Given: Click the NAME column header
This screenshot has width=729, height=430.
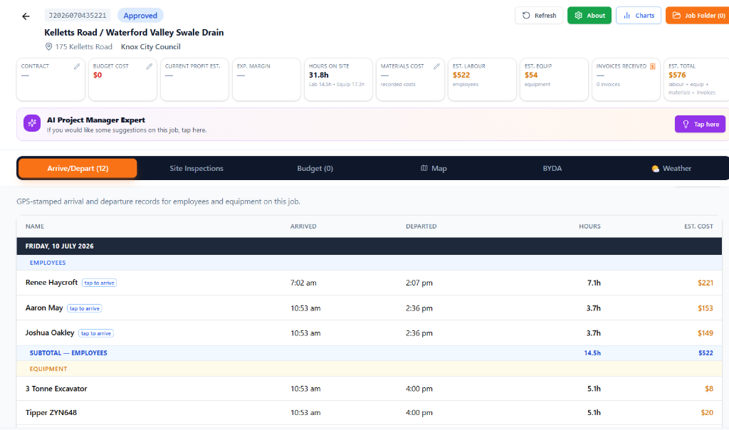Looking at the screenshot, I should [35, 226].
